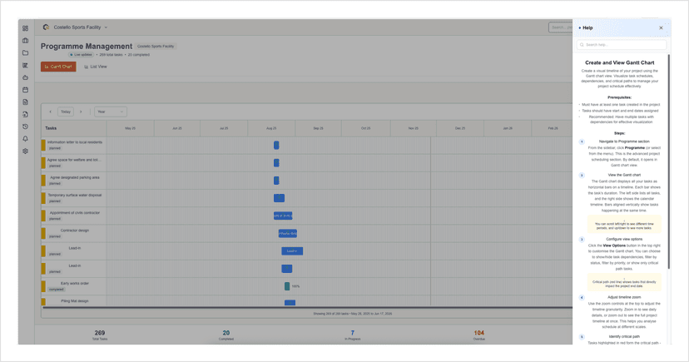689x362 pixels.
Task: Click the 7 In Progress stat
Action: 353,335
